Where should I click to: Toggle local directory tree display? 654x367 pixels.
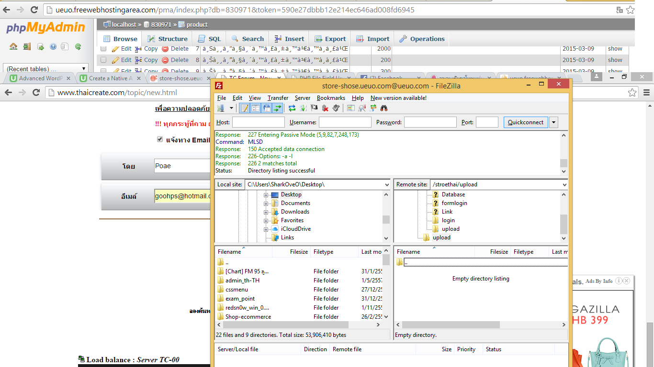pos(256,108)
